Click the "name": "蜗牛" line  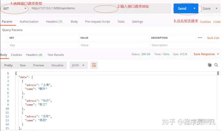pos(36,89)
